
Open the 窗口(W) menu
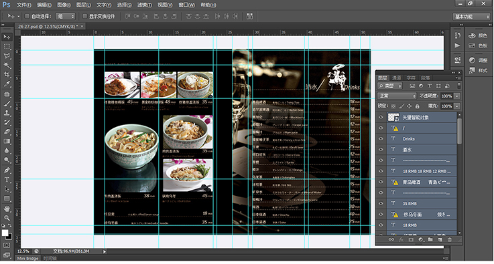click(x=187, y=5)
